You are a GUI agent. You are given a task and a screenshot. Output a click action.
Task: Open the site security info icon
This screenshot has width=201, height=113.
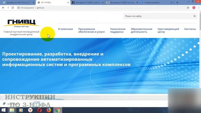[19, 8]
